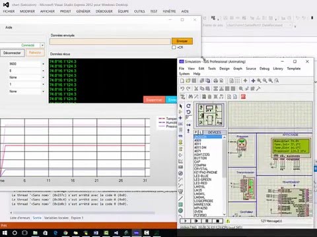This screenshot has height=237, width=317.
Task: Select the junction dot mode tool
Action: pos(180,118)
